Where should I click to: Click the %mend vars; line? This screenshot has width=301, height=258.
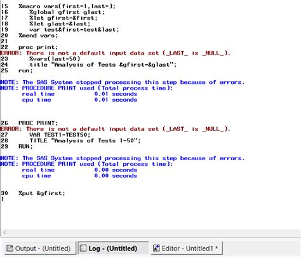29,36
